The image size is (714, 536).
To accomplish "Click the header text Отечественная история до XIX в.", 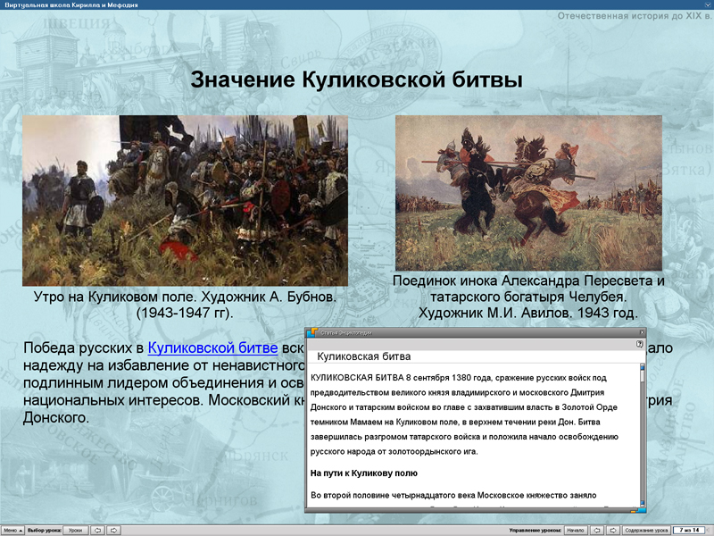I will point(635,16).
